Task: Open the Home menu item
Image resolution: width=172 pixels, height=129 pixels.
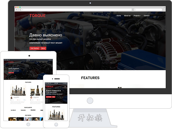Action: pyautogui.click(x=119, y=15)
